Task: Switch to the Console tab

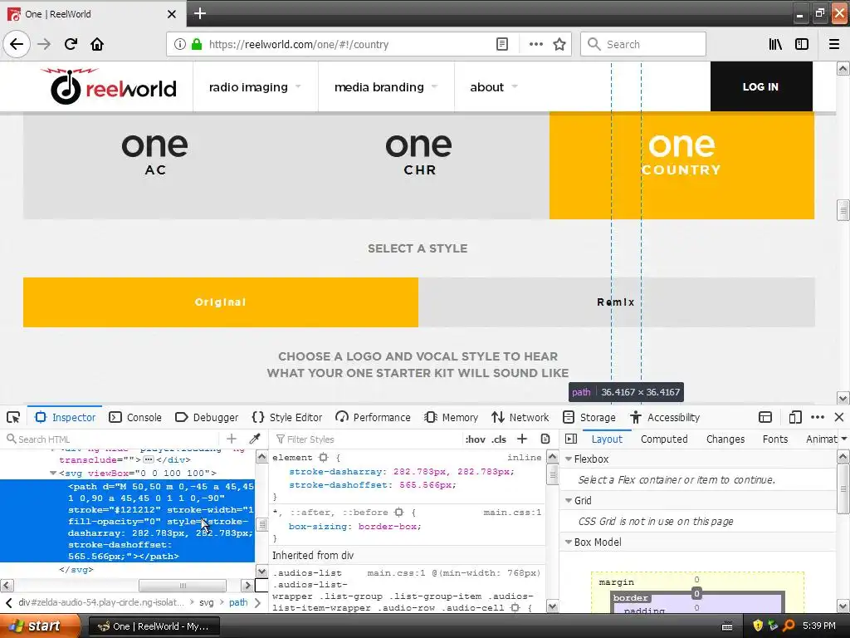Action: pyautogui.click(x=135, y=417)
